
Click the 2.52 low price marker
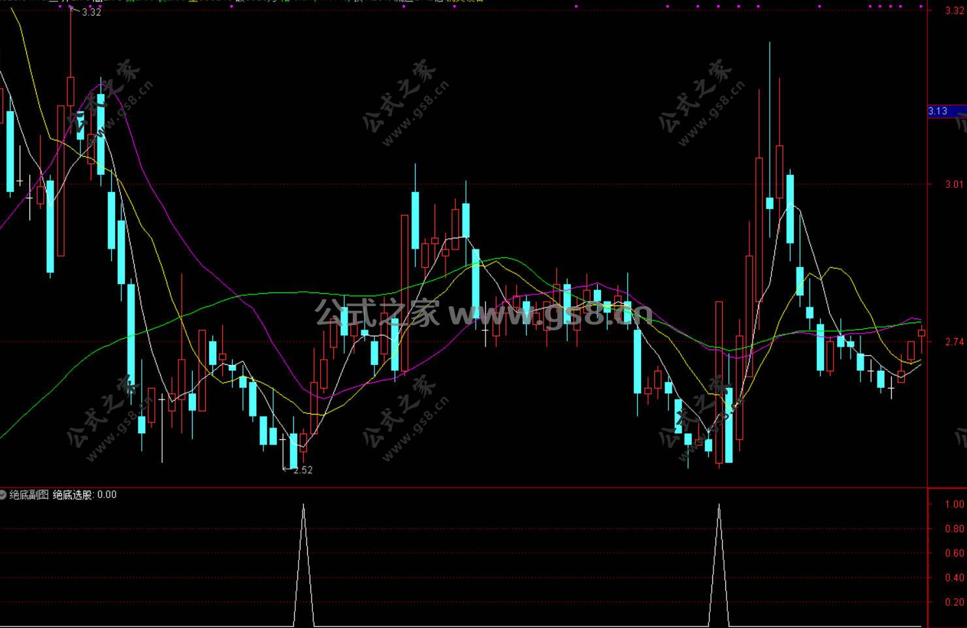pyautogui.click(x=303, y=470)
